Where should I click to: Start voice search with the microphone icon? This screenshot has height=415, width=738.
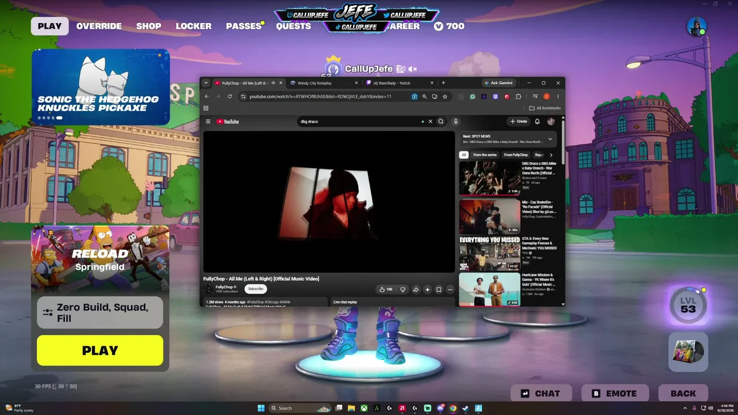(x=455, y=122)
